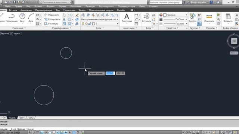This screenshot has height=134, width=239.
Task: Click the [2D каркас] visual style label
Action: (16, 33)
